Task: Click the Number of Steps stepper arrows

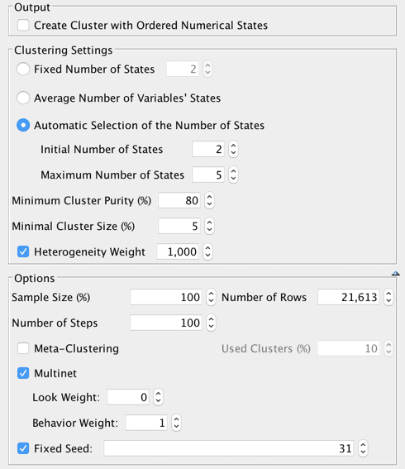Action: [x=212, y=323]
